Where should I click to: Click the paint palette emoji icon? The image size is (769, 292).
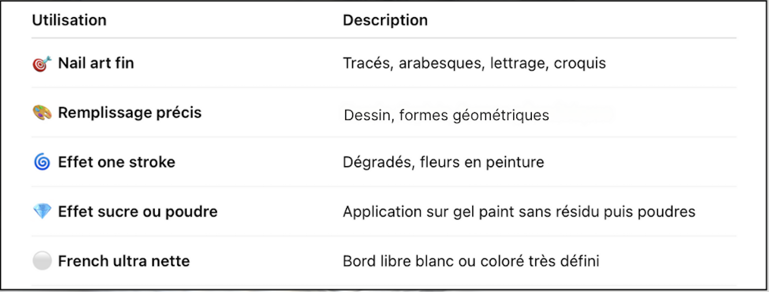tap(42, 113)
